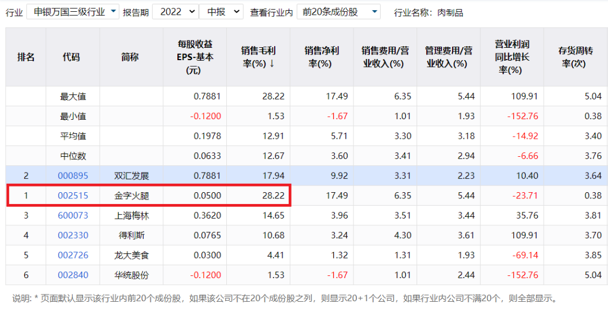The height and width of the screenshot is (313, 608).
Task: Click 华统股份 inventory turnover value 5.04
Action: pos(593,275)
